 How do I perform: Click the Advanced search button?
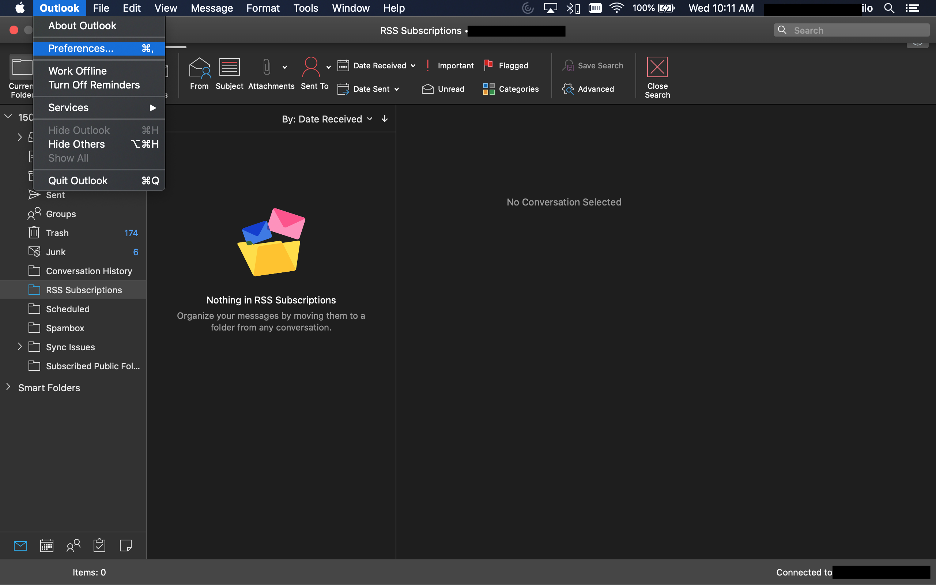(x=588, y=89)
